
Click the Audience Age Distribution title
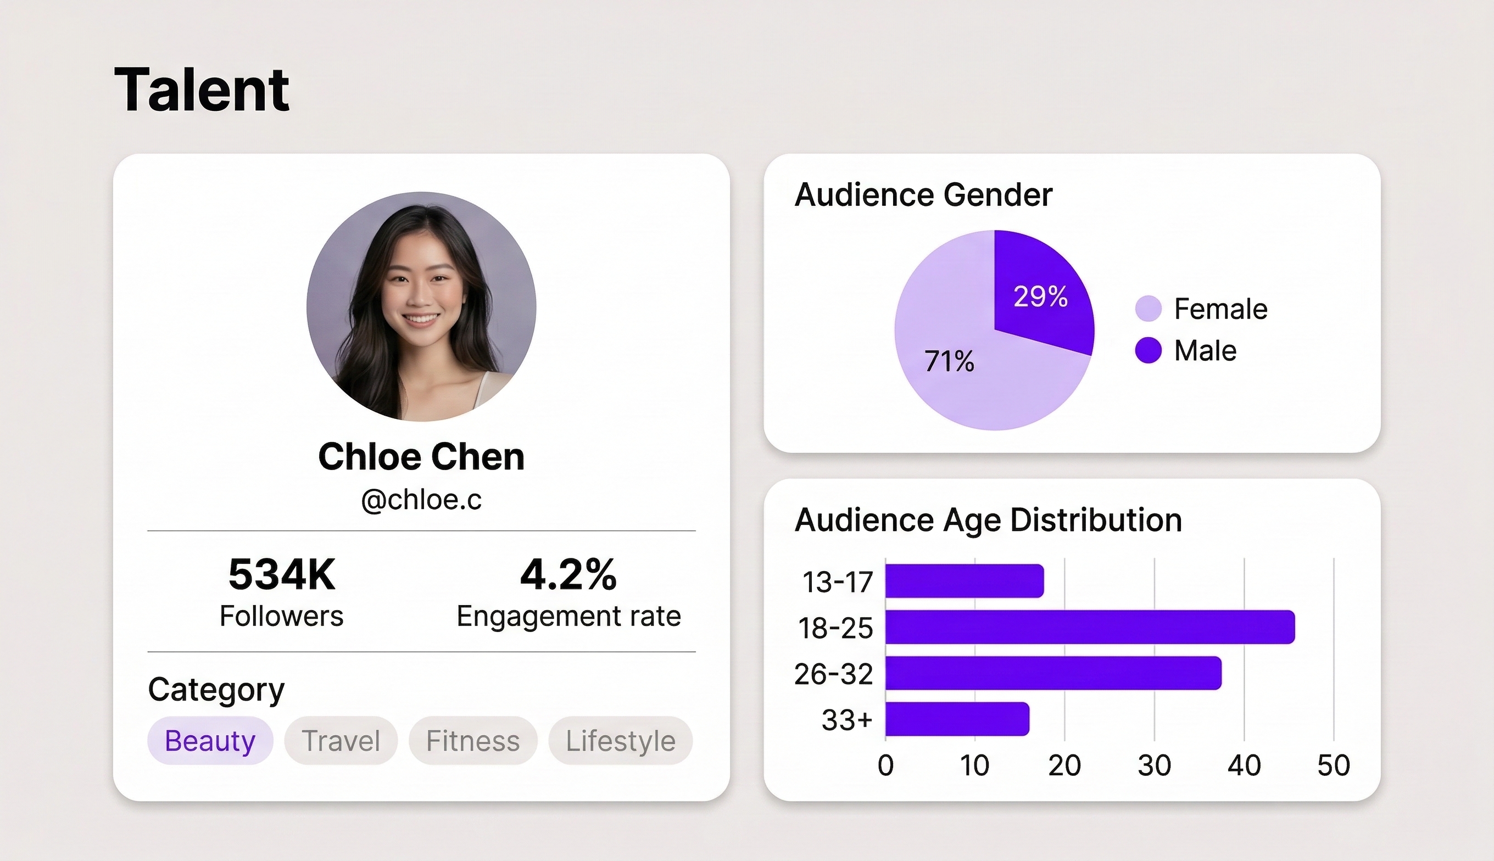[988, 520]
